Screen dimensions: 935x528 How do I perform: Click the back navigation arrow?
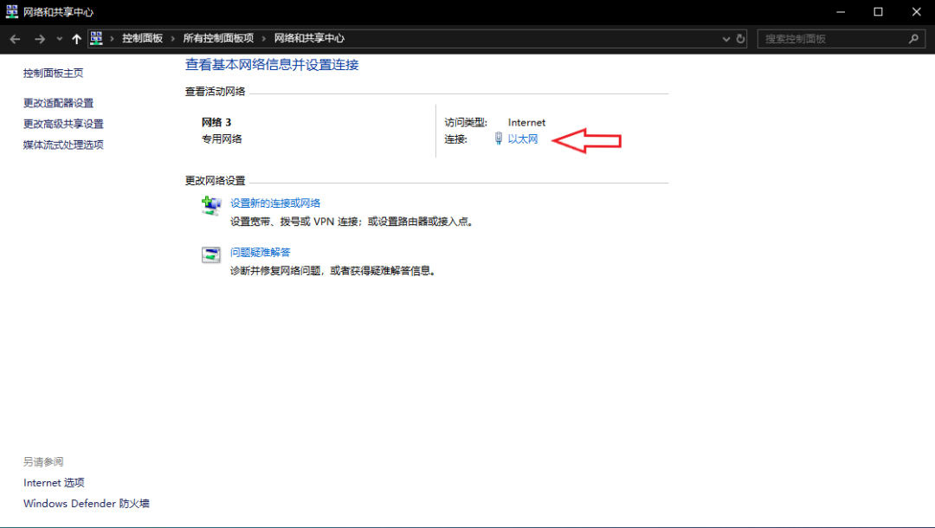point(14,38)
